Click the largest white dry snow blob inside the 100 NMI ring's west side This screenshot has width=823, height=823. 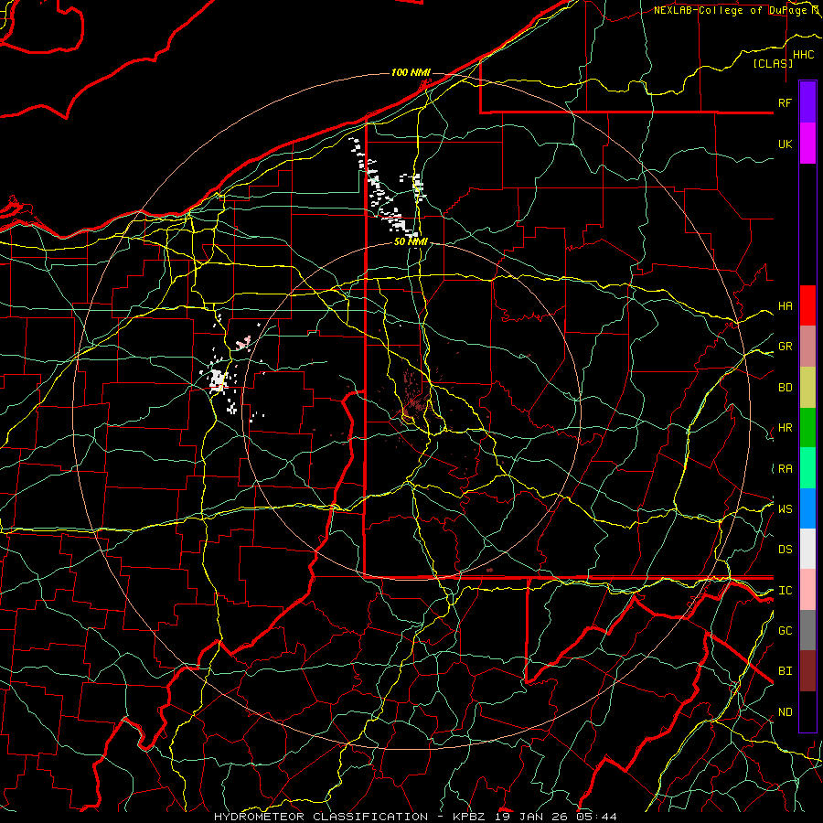point(218,380)
